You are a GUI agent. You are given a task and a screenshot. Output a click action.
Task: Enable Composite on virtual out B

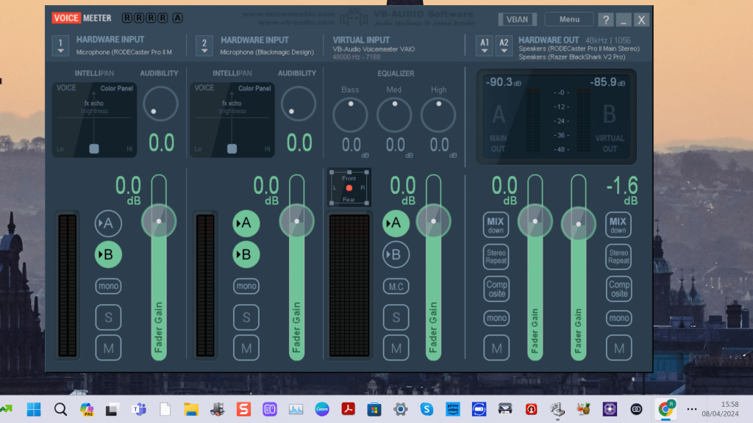[618, 289]
